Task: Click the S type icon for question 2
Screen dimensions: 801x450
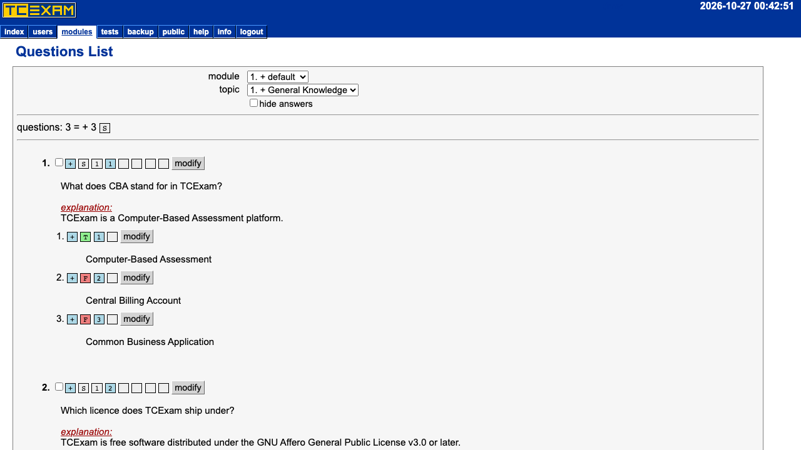Action: point(83,388)
